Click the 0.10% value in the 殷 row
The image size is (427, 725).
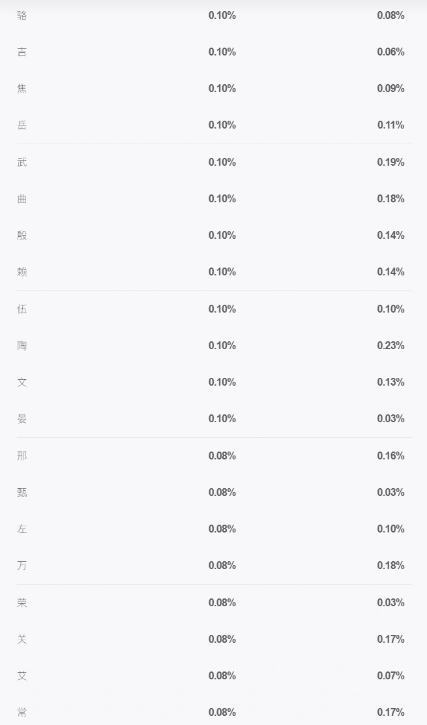tap(222, 235)
